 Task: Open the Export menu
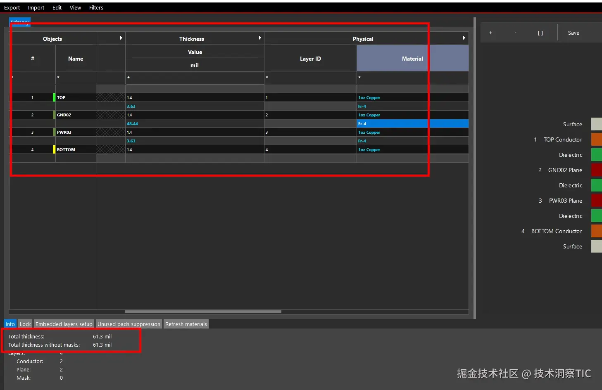click(x=12, y=7)
